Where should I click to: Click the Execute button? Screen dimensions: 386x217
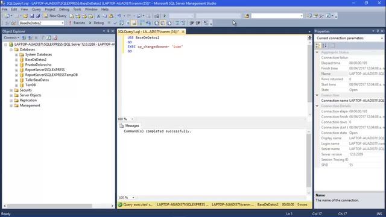[77, 23]
